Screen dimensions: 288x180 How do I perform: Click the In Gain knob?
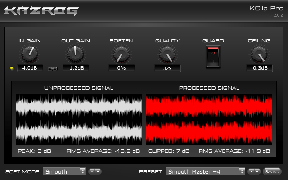pyautogui.click(x=30, y=54)
